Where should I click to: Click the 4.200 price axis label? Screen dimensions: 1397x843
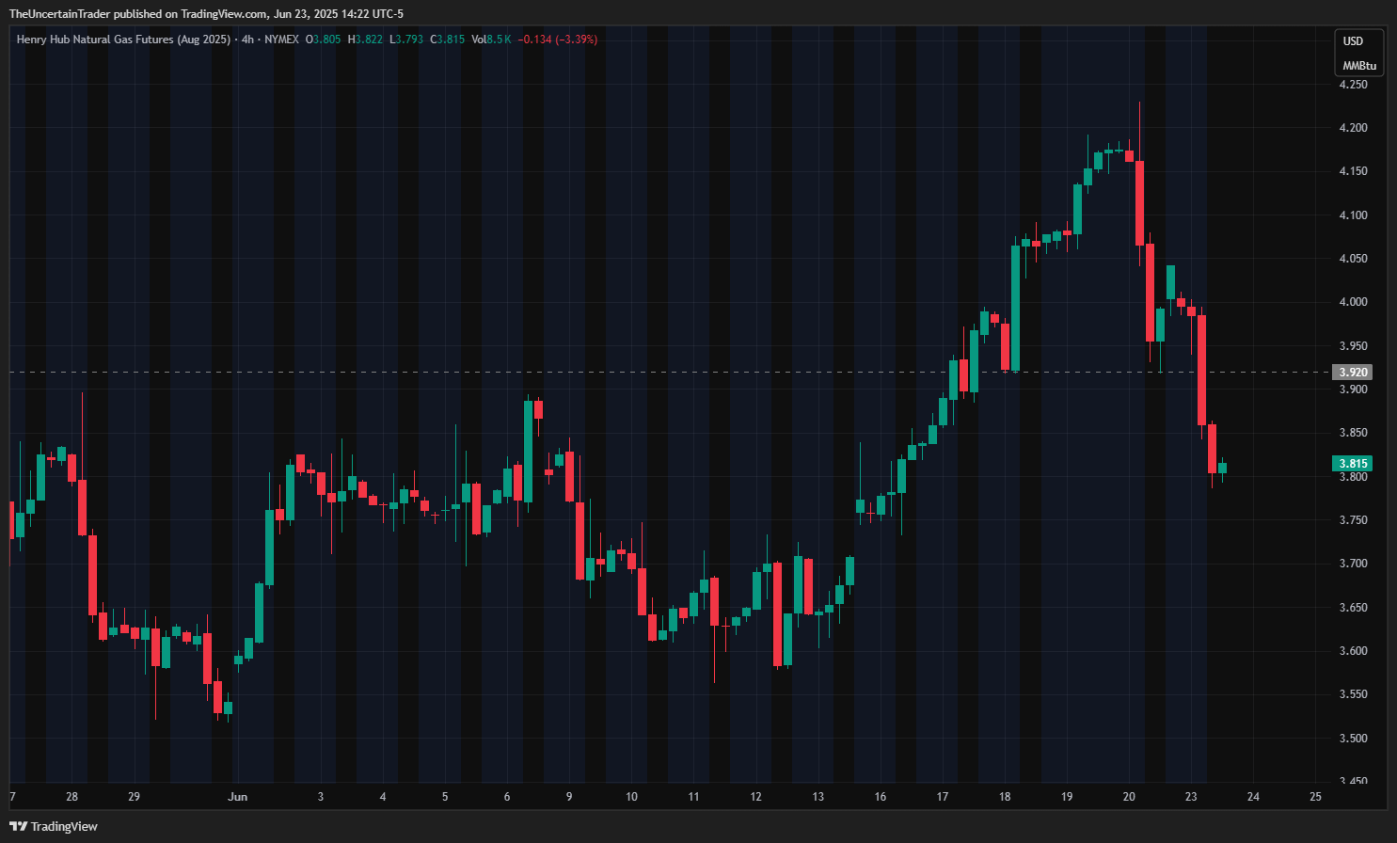[x=1353, y=128]
